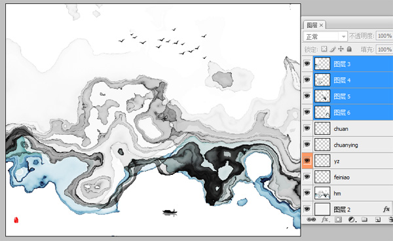The height and width of the screenshot is (241, 393).
Task: Click the hm layer thumbnail
Action: coord(322,193)
